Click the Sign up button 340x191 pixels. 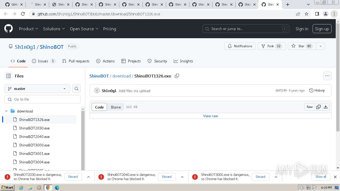pos(322,29)
